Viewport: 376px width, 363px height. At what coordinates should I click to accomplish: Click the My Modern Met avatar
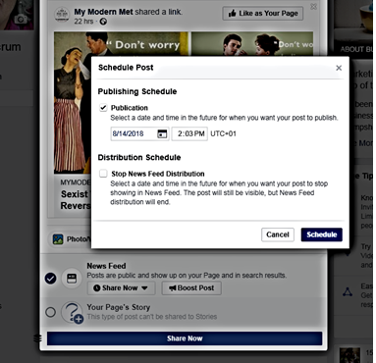(x=62, y=15)
